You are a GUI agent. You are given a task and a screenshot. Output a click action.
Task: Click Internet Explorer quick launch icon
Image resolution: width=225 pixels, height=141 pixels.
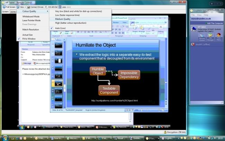pos(17,139)
